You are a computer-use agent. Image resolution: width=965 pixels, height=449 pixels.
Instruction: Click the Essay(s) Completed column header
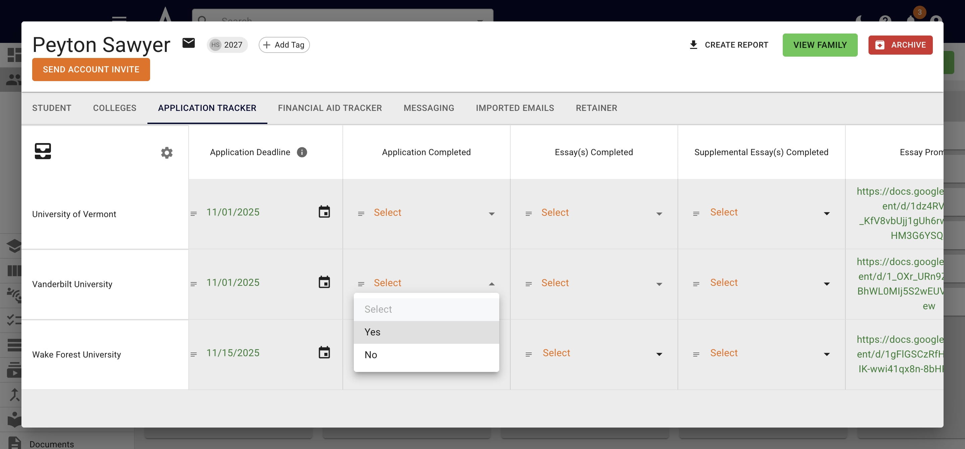[x=594, y=152]
